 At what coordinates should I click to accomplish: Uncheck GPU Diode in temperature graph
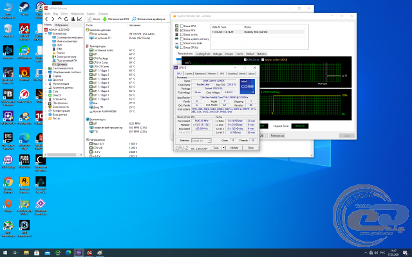point(245,60)
